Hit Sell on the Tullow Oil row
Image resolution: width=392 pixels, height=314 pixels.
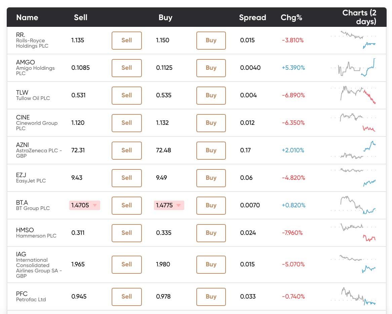126,95
